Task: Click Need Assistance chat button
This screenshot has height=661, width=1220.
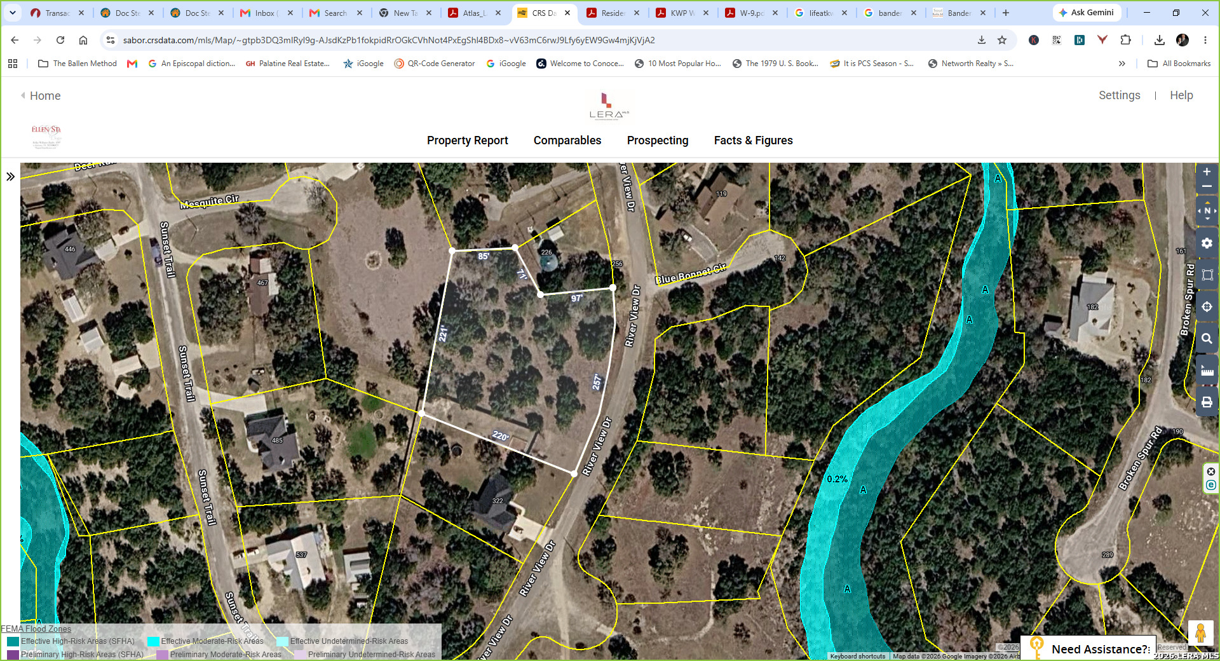Action: coord(1089,648)
